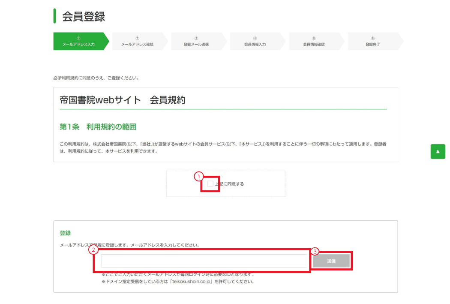Viewport: 450px width, 304px height.
Task: Select step 2 メールアドレス確認 tab
Action: 140,41
